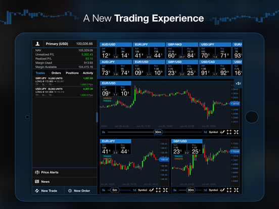Select the crop-frame icon on EUR/USD chart toolbar
Screen dimensions: 279x209
click(229, 132)
